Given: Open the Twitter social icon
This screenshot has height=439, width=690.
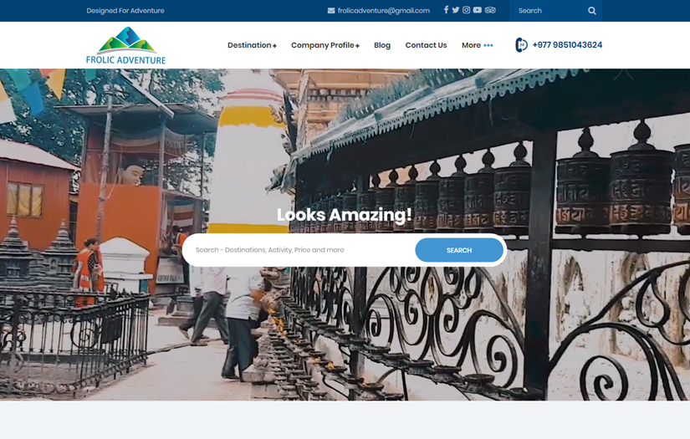Looking at the screenshot, I should coord(456,10).
